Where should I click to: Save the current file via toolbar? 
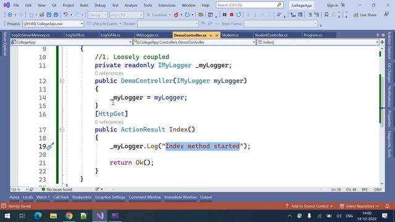[x=49, y=15]
